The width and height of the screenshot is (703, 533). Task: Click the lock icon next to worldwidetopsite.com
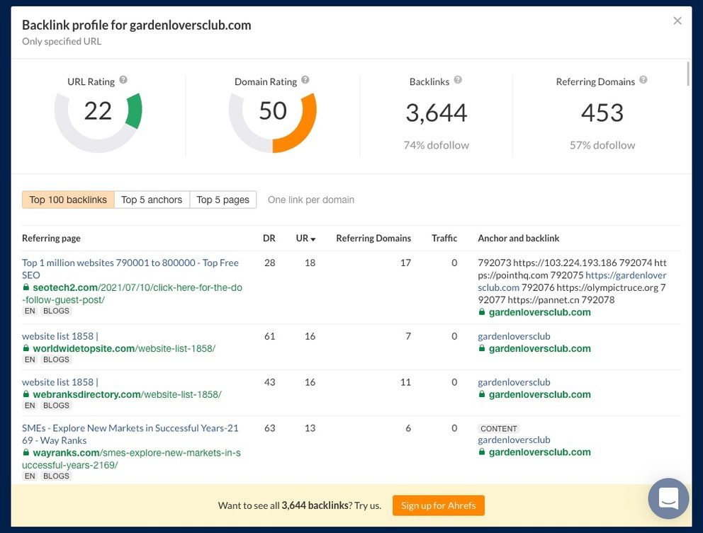[26, 348]
